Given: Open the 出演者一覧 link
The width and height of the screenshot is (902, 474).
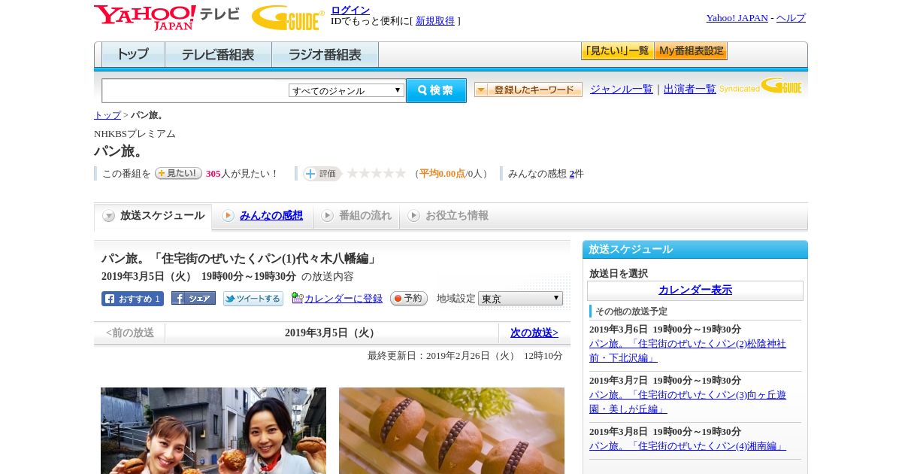Looking at the screenshot, I should [690, 90].
